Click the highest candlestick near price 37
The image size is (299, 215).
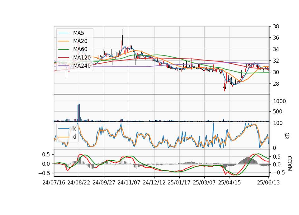(122, 37)
